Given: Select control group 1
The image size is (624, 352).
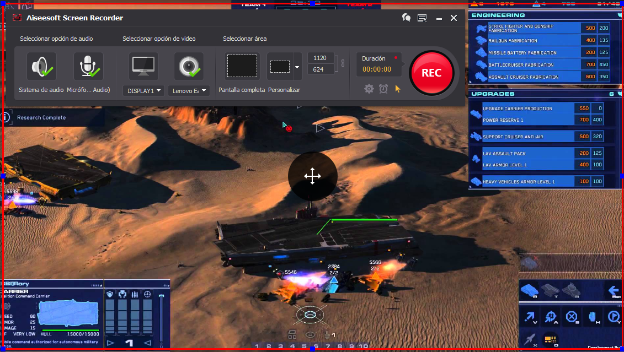Looking at the screenshot, I should (x=257, y=346).
